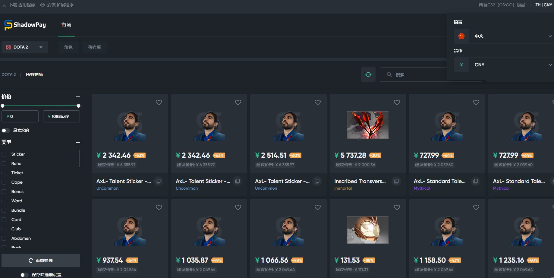
Task: Open the 市场 market tab
Action: coord(66,25)
